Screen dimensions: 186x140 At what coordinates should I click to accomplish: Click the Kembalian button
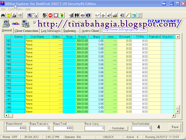pos(118,128)
